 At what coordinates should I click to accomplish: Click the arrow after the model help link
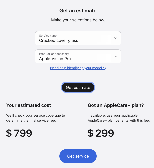coord(105,68)
